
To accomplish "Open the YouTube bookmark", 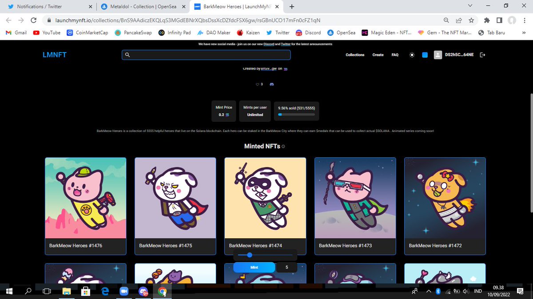I will point(47,32).
